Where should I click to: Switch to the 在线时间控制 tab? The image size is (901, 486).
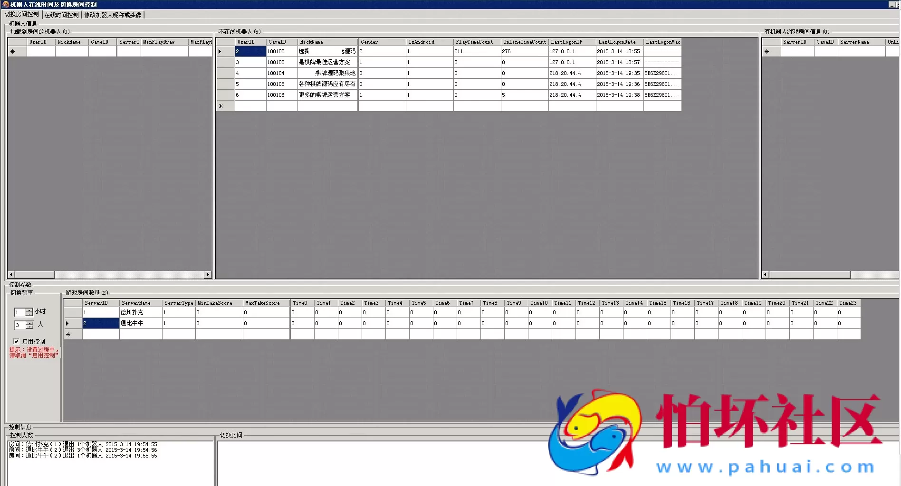(x=62, y=15)
